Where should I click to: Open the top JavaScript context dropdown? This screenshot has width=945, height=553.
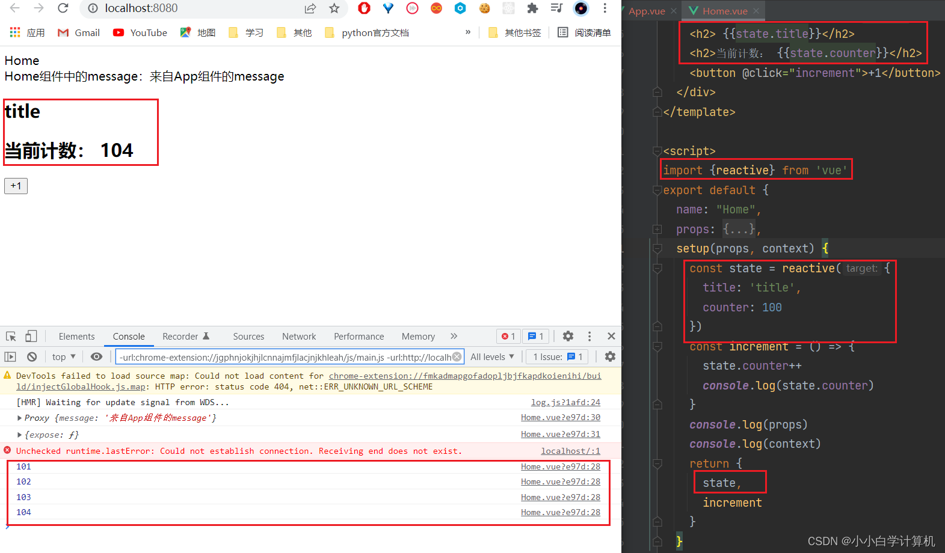pos(63,356)
